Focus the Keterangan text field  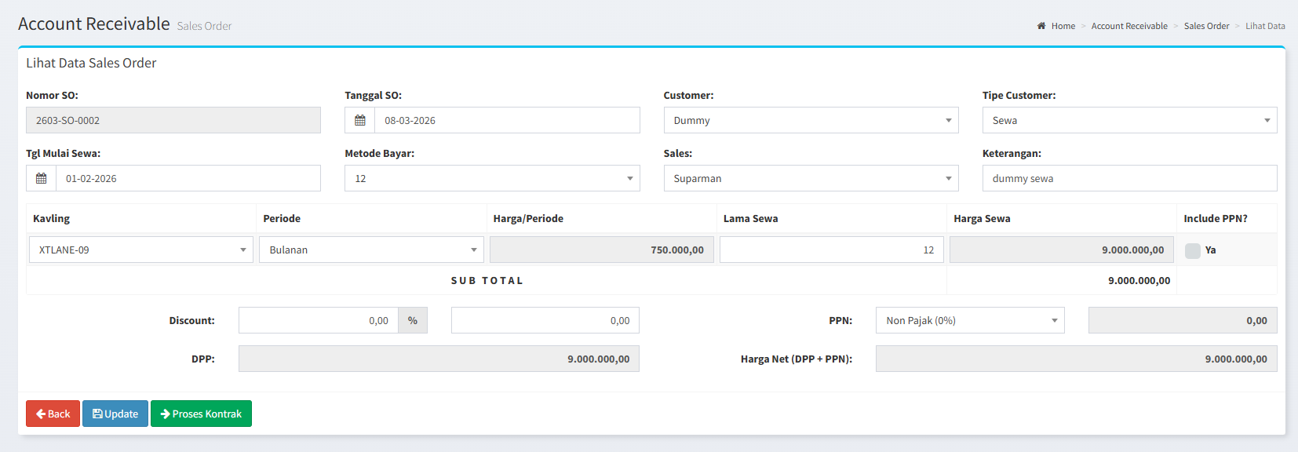(x=1128, y=178)
